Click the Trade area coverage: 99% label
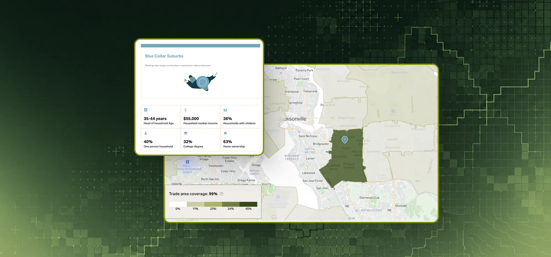 (193, 194)
